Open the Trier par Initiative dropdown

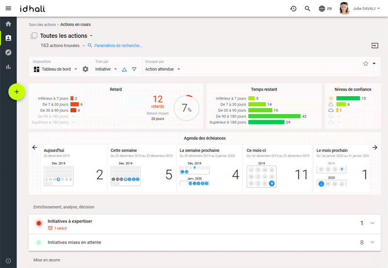(x=106, y=69)
